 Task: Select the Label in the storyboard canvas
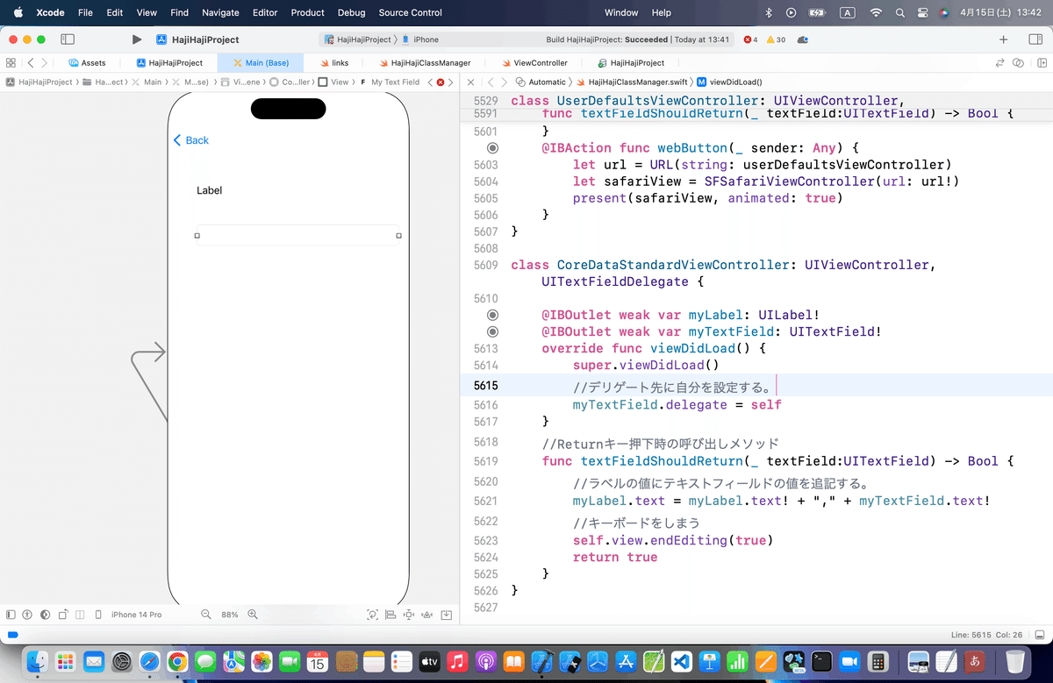click(209, 190)
